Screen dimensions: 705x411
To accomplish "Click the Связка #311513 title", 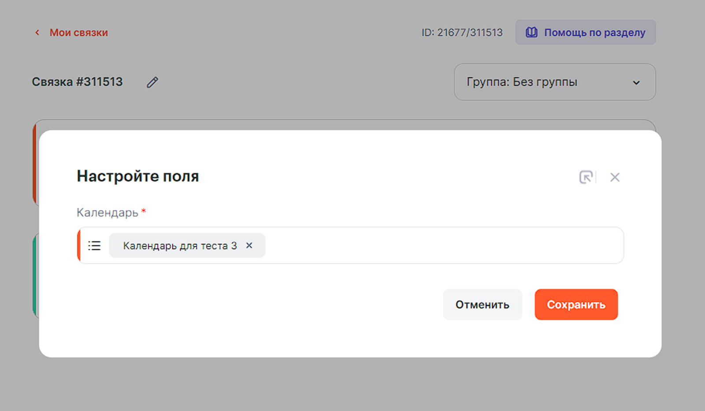I will point(78,82).
